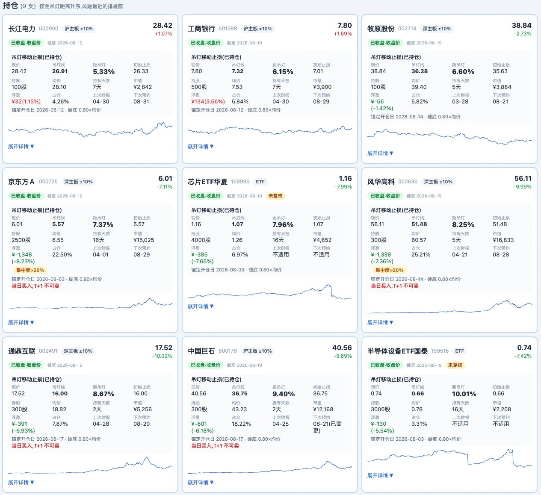Click fund code 159516
Screen dimensions: 541x495
coord(440,351)
